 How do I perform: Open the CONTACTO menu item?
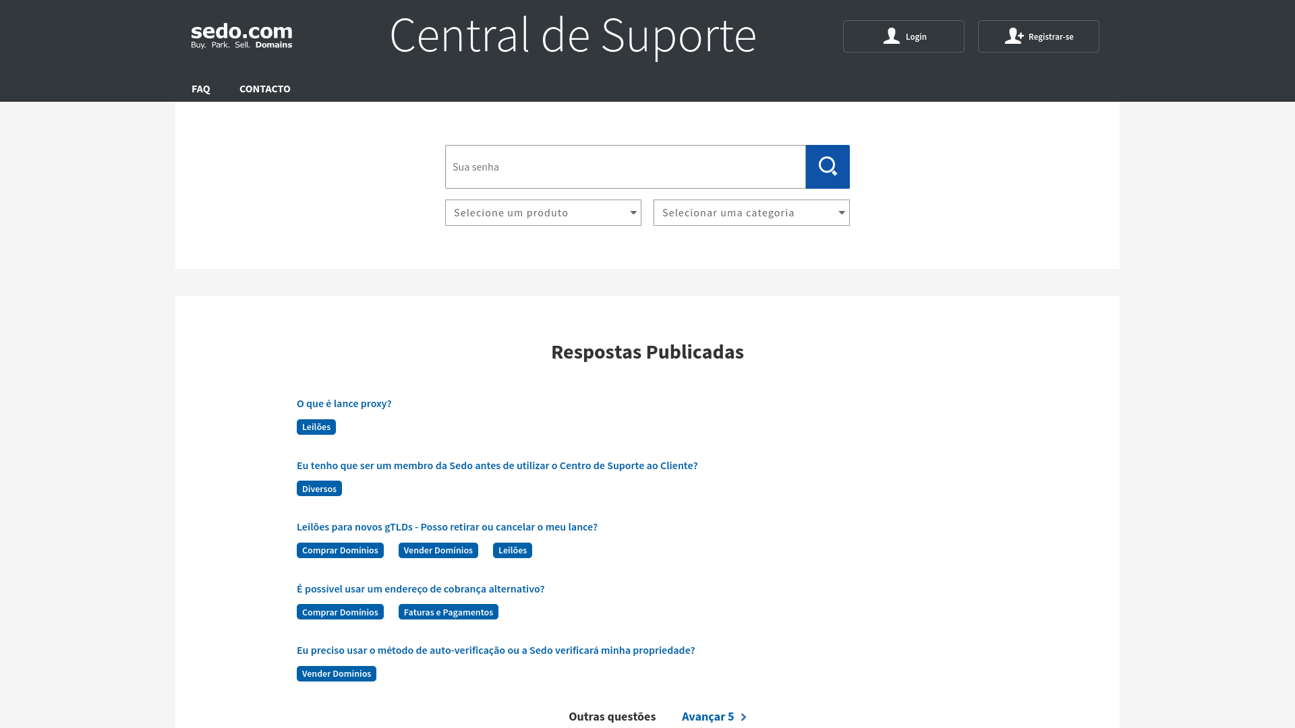coord(265,89)
